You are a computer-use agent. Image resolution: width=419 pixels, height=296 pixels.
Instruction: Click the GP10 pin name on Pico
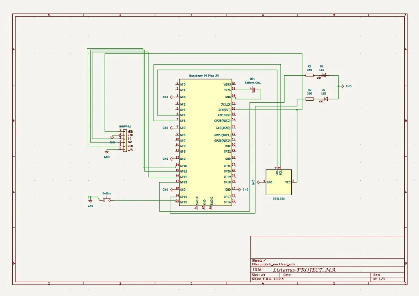coord(184,166)
